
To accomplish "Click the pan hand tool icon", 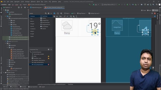I will 153,68.
